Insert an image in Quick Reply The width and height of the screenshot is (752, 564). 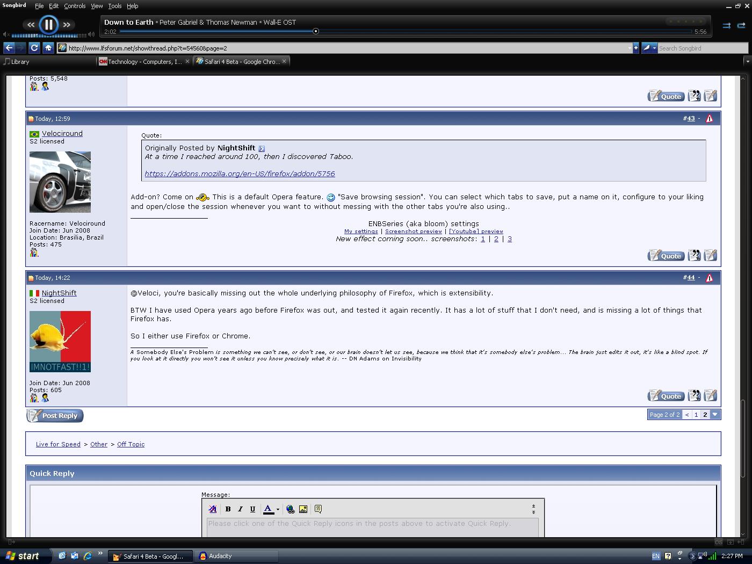click(x=303, y=509)
